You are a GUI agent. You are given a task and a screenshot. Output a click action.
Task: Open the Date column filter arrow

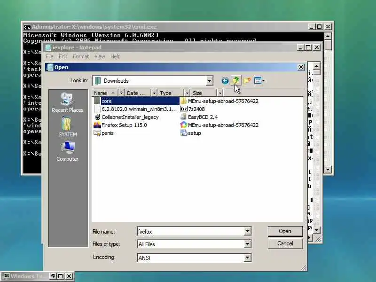154,93
